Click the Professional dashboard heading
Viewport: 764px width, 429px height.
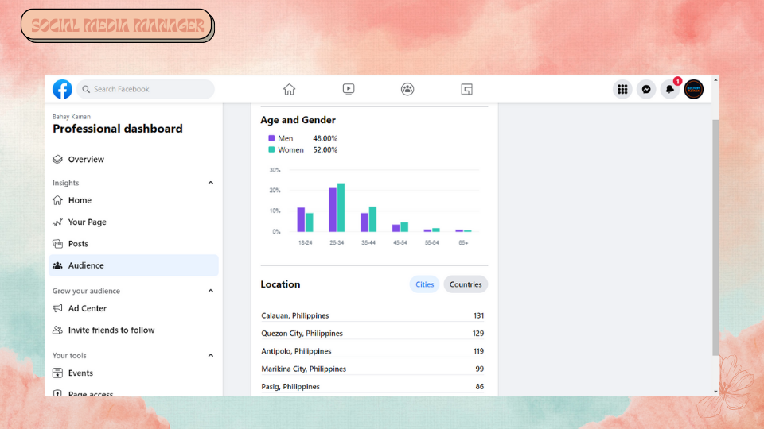pos(118,129)
